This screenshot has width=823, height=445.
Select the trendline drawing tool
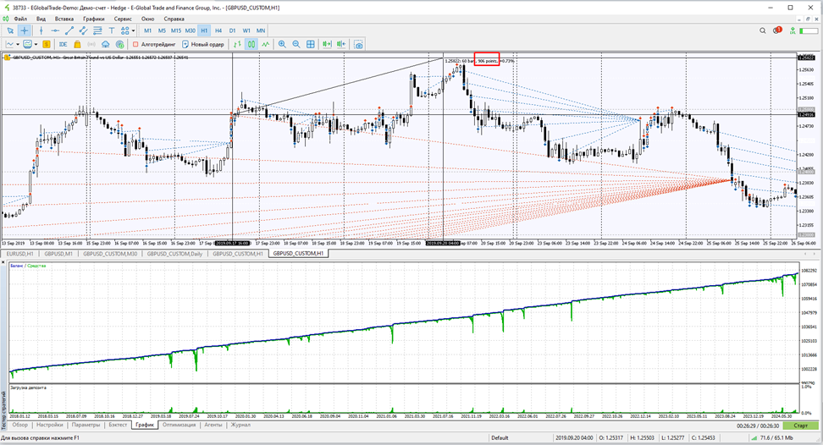pyautogui.click(x=69, y=31)
